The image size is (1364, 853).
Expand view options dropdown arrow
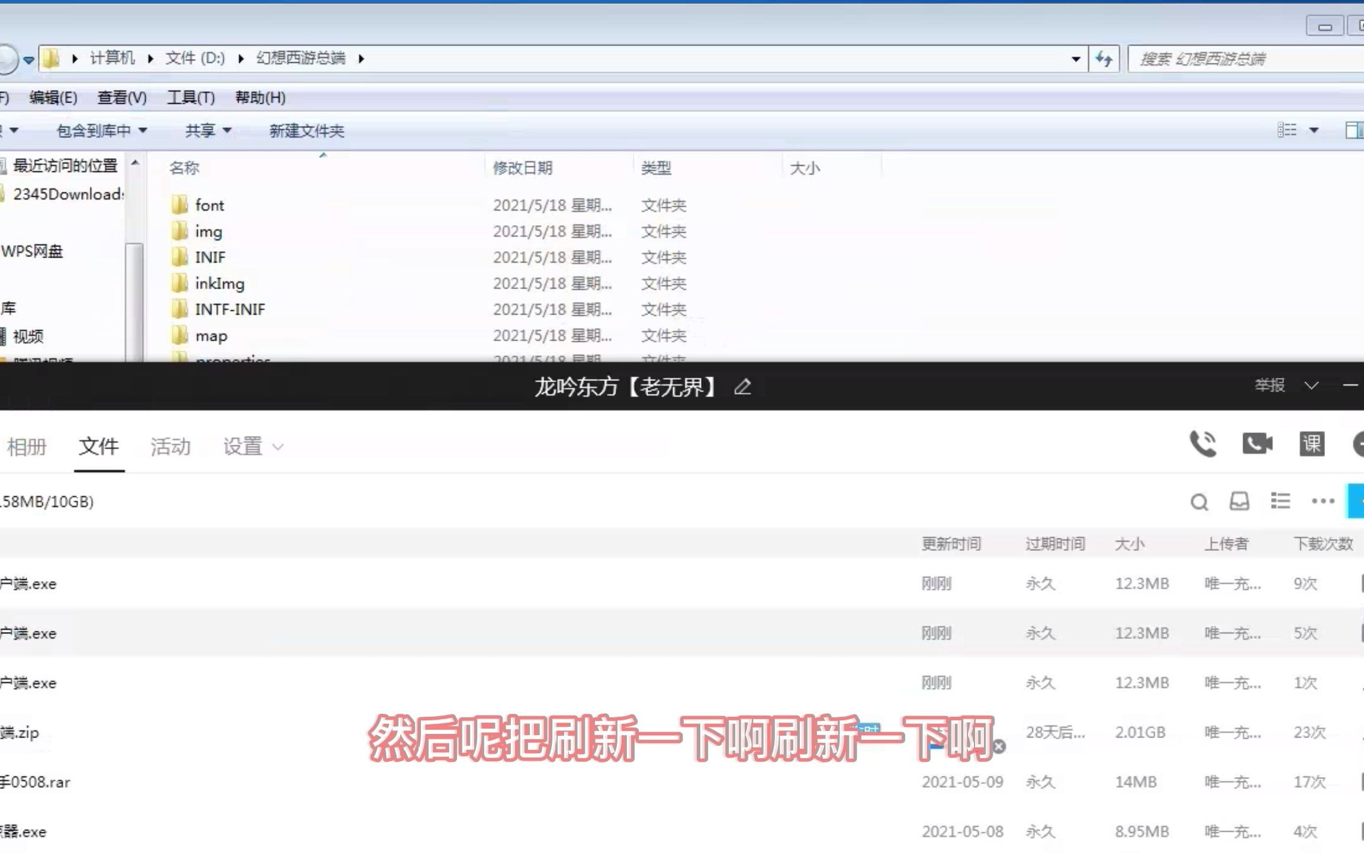1314,130
